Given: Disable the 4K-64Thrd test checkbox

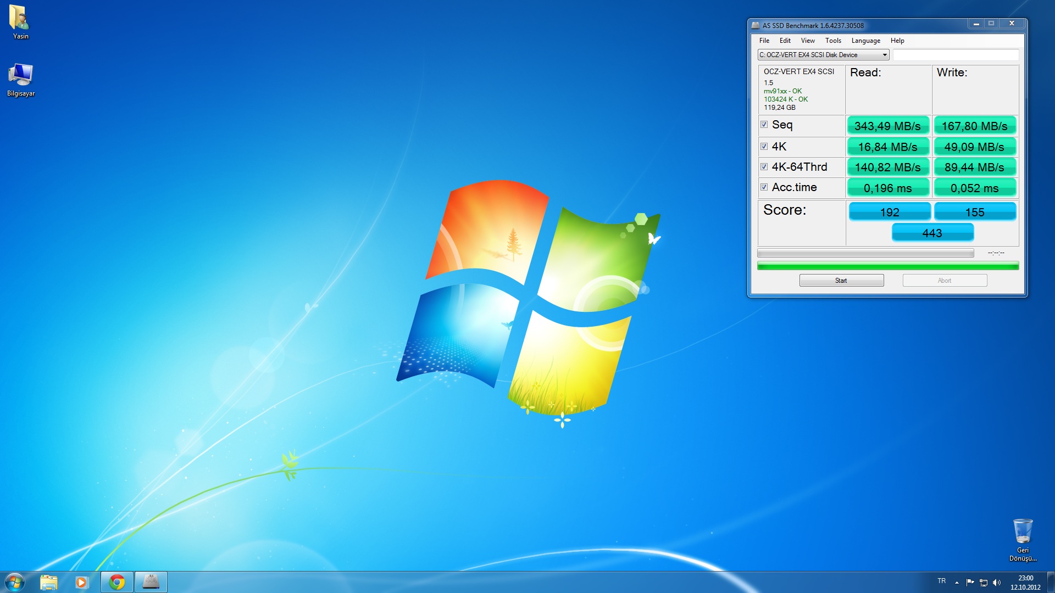Looking at the screenshot, I should tap(764, 167).
